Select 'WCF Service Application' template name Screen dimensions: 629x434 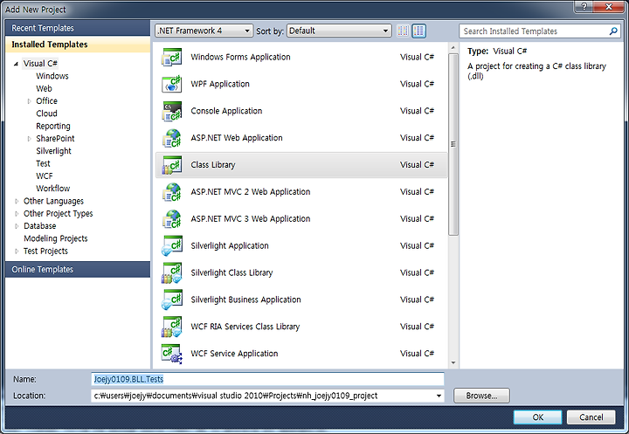click(x=234, y=354)
